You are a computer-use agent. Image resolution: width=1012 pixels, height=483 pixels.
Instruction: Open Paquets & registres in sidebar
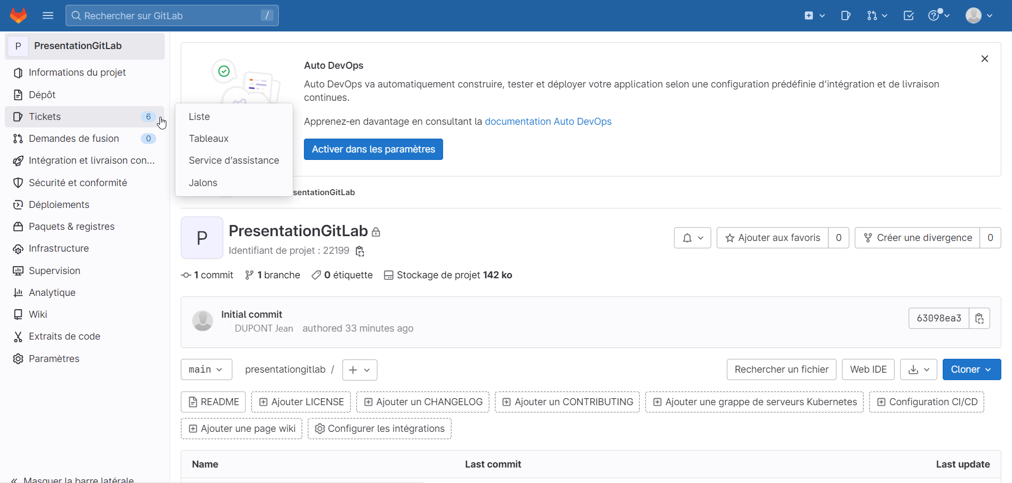[x=85, y=227]
